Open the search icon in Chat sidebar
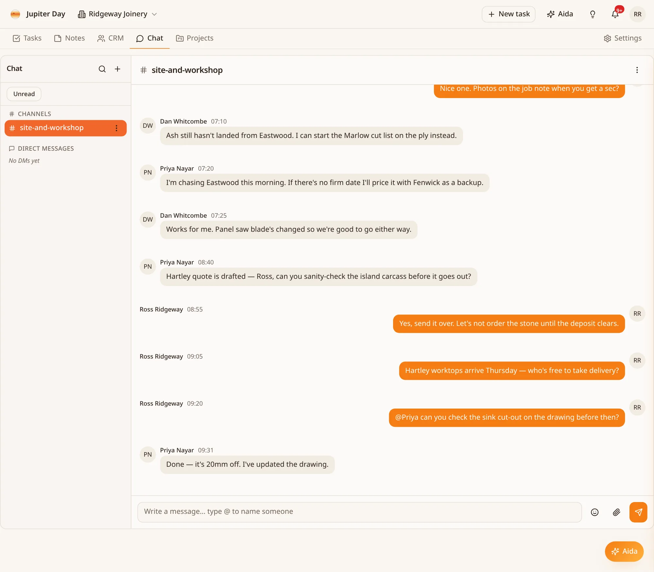The image size is (654, 572). [102, 69]
